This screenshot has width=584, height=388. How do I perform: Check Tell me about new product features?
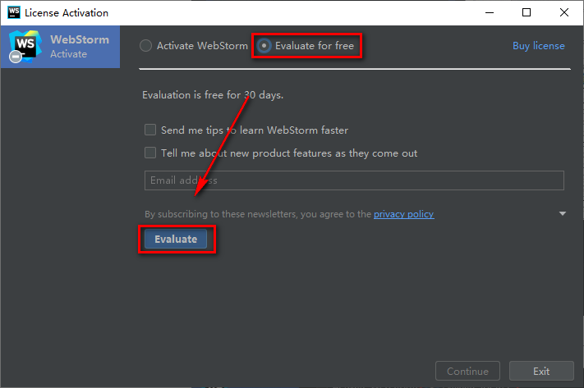point(150,153)
